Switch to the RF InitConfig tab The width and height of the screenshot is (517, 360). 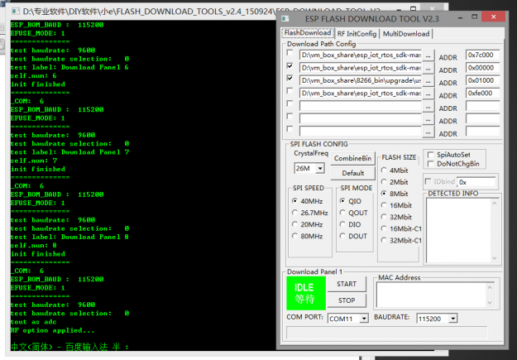point(356,34)
